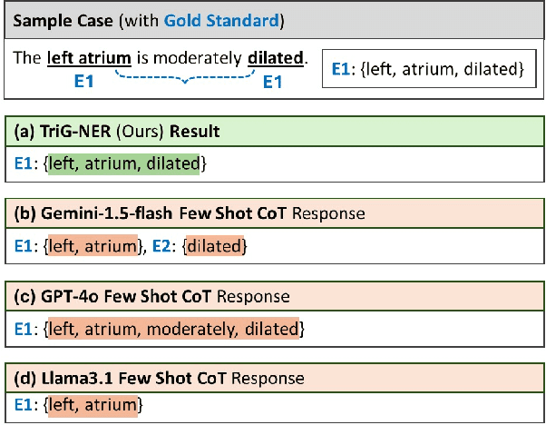Click the boxed gold standard E1 entity set
The height and width of the screenshot is (425, 546).
427,68
